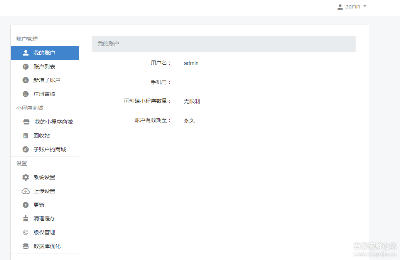This screenshot has height=260, width=400.
Task: Click the 系统设置 gear icon
Action: point(25,177)
